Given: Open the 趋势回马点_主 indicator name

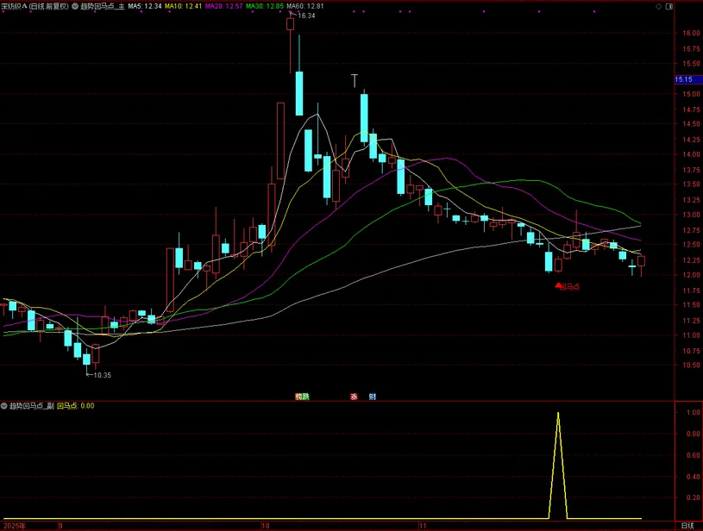Looking at the screenshot, I should 102,6.
